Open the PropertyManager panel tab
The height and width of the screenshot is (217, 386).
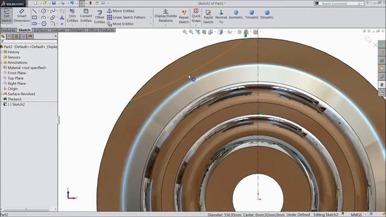[10, 37]
